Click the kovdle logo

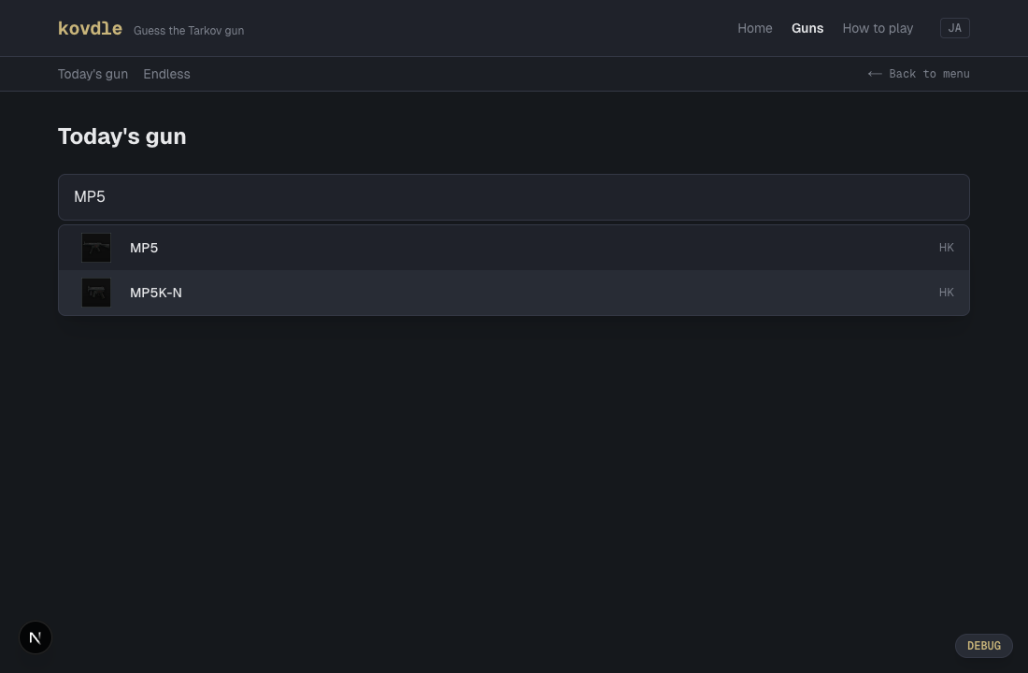[x=90, y=29]
